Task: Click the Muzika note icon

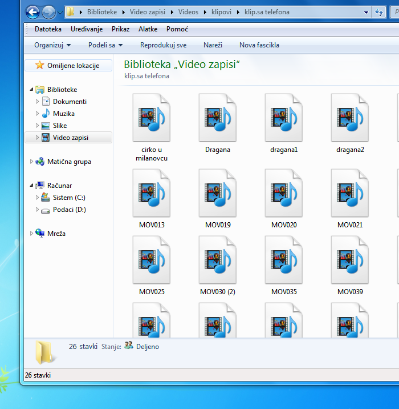Action: pos(46,113)
